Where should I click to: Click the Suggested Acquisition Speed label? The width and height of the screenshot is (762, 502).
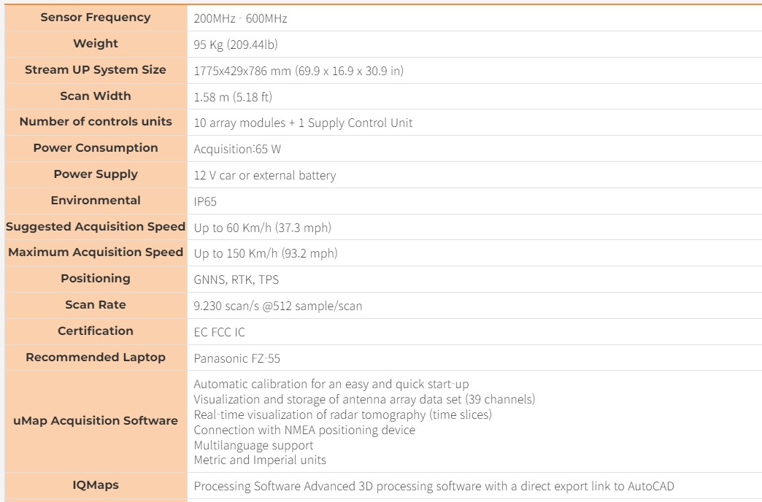(96, 227)
